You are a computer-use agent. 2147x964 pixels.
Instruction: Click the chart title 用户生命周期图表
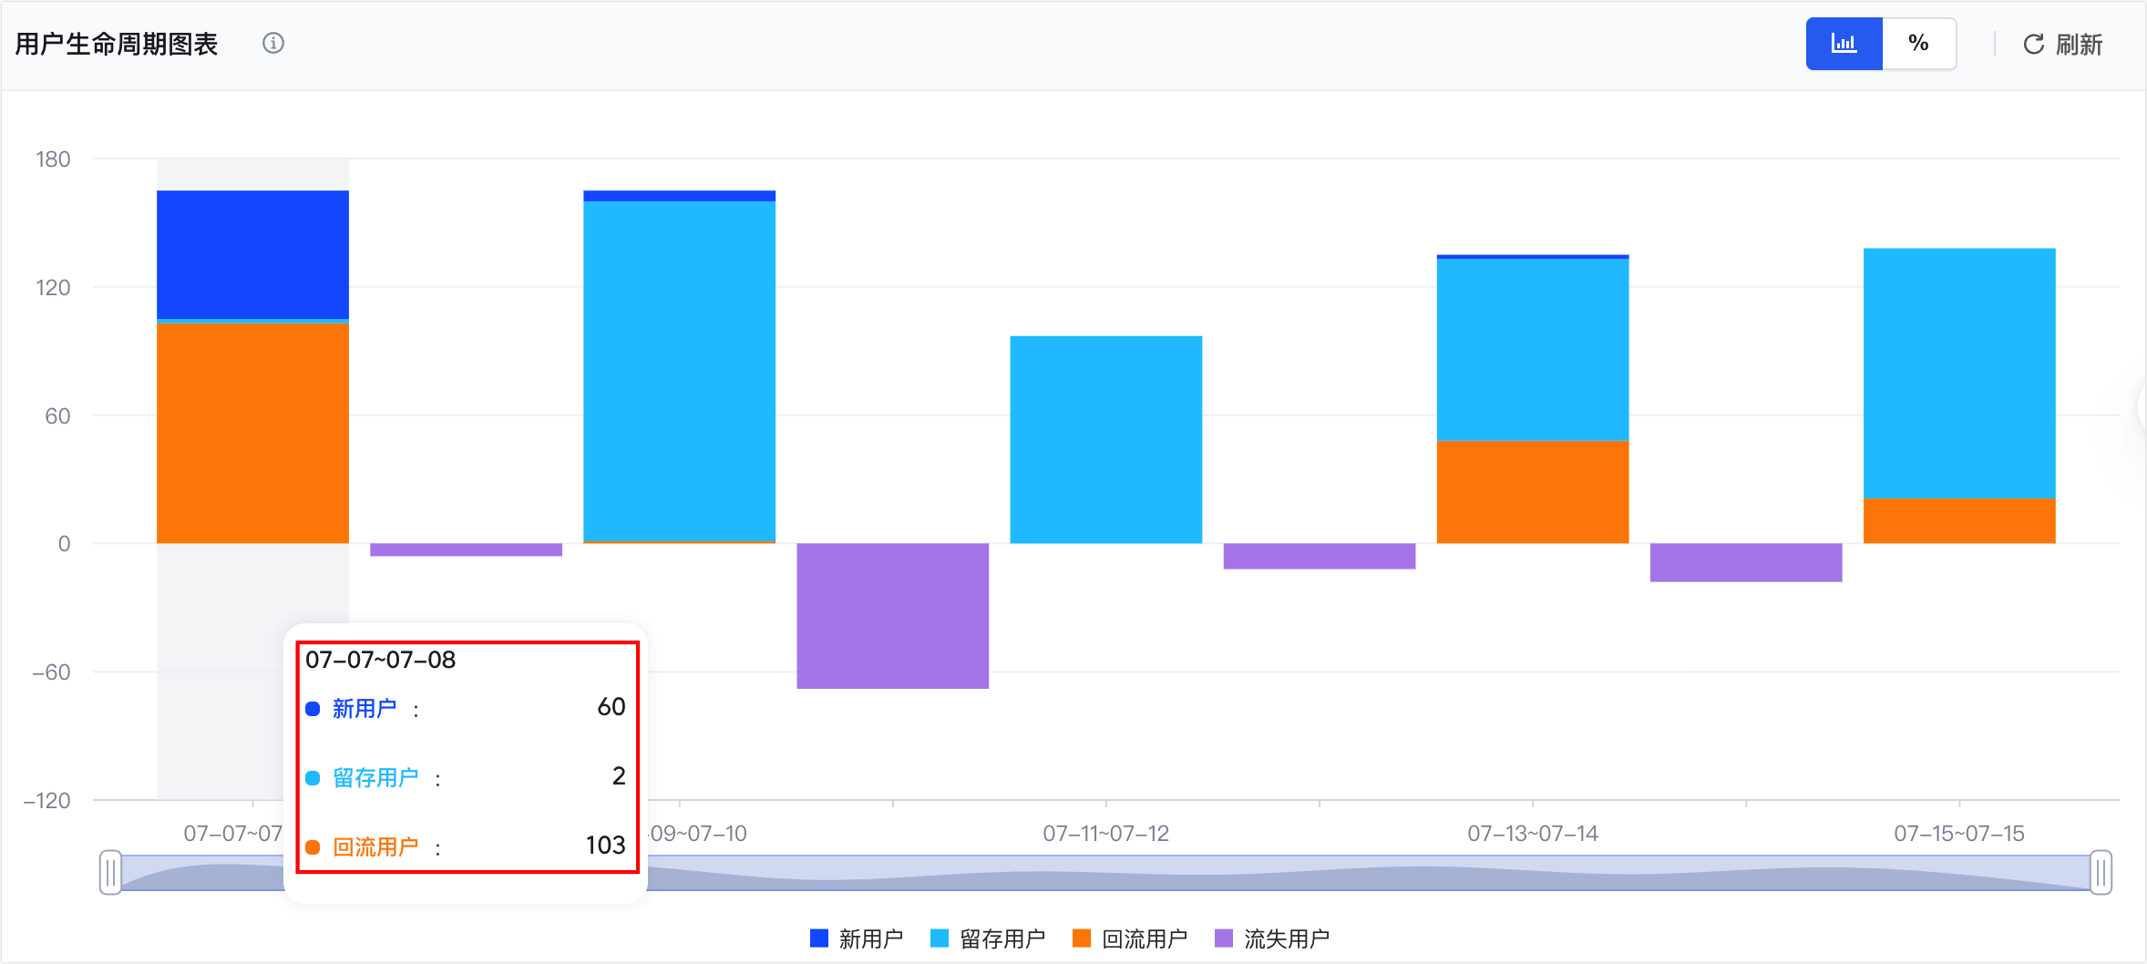117,44
